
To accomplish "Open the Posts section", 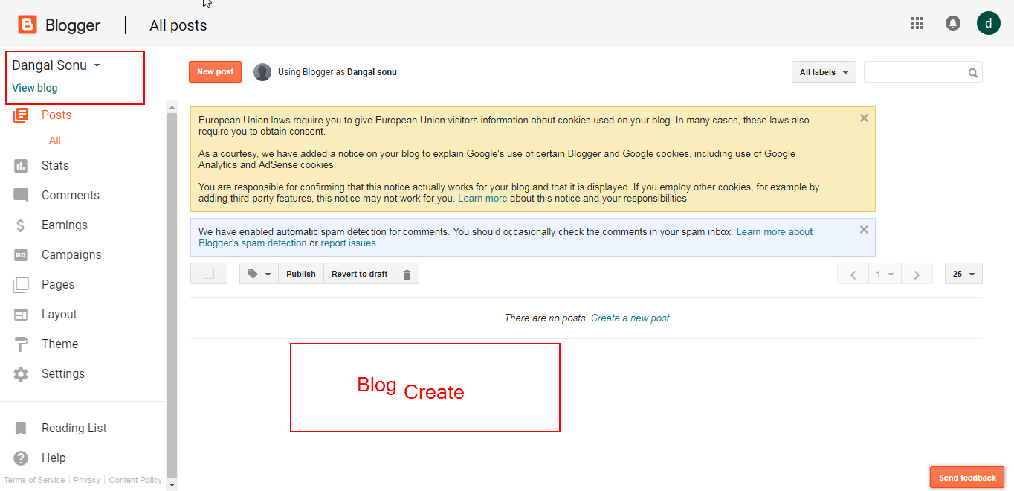I will click(56, 115).
